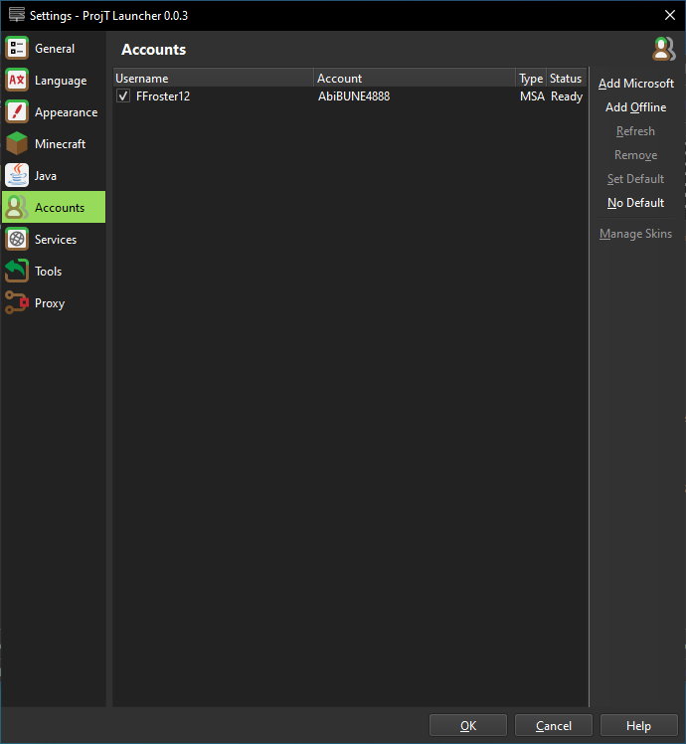Screen dimensions: 686x744
Task: Click the Tools green arrow icon
Action: [17, 271]
